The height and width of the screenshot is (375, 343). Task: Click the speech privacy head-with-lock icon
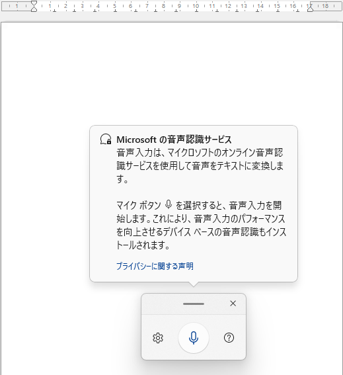(x=106, y=139)
